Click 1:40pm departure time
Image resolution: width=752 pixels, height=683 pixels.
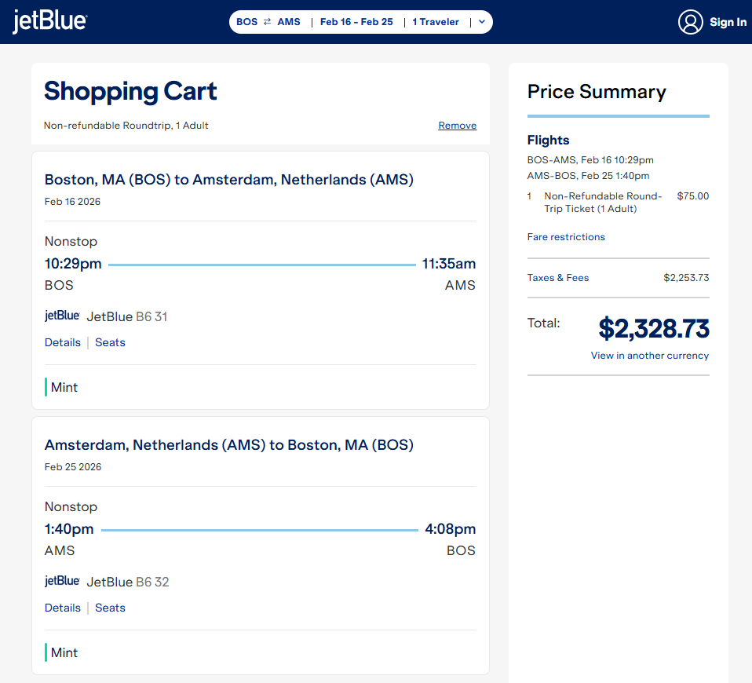pos(69,529)
